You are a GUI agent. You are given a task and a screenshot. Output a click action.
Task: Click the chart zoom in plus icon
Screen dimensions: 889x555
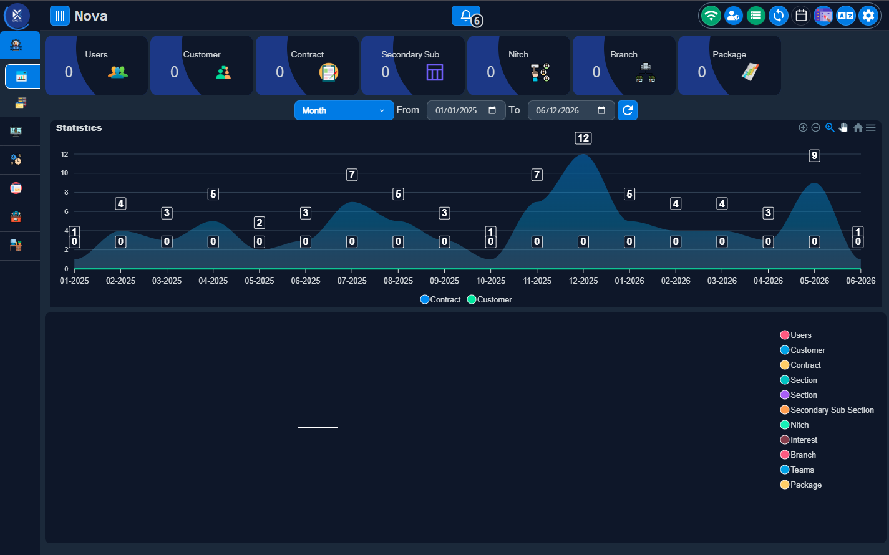click(x=803, y=128)
